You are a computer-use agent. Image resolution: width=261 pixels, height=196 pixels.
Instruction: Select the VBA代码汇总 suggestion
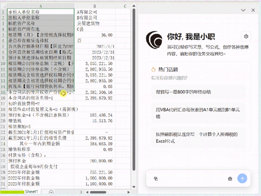pos(198,113)
